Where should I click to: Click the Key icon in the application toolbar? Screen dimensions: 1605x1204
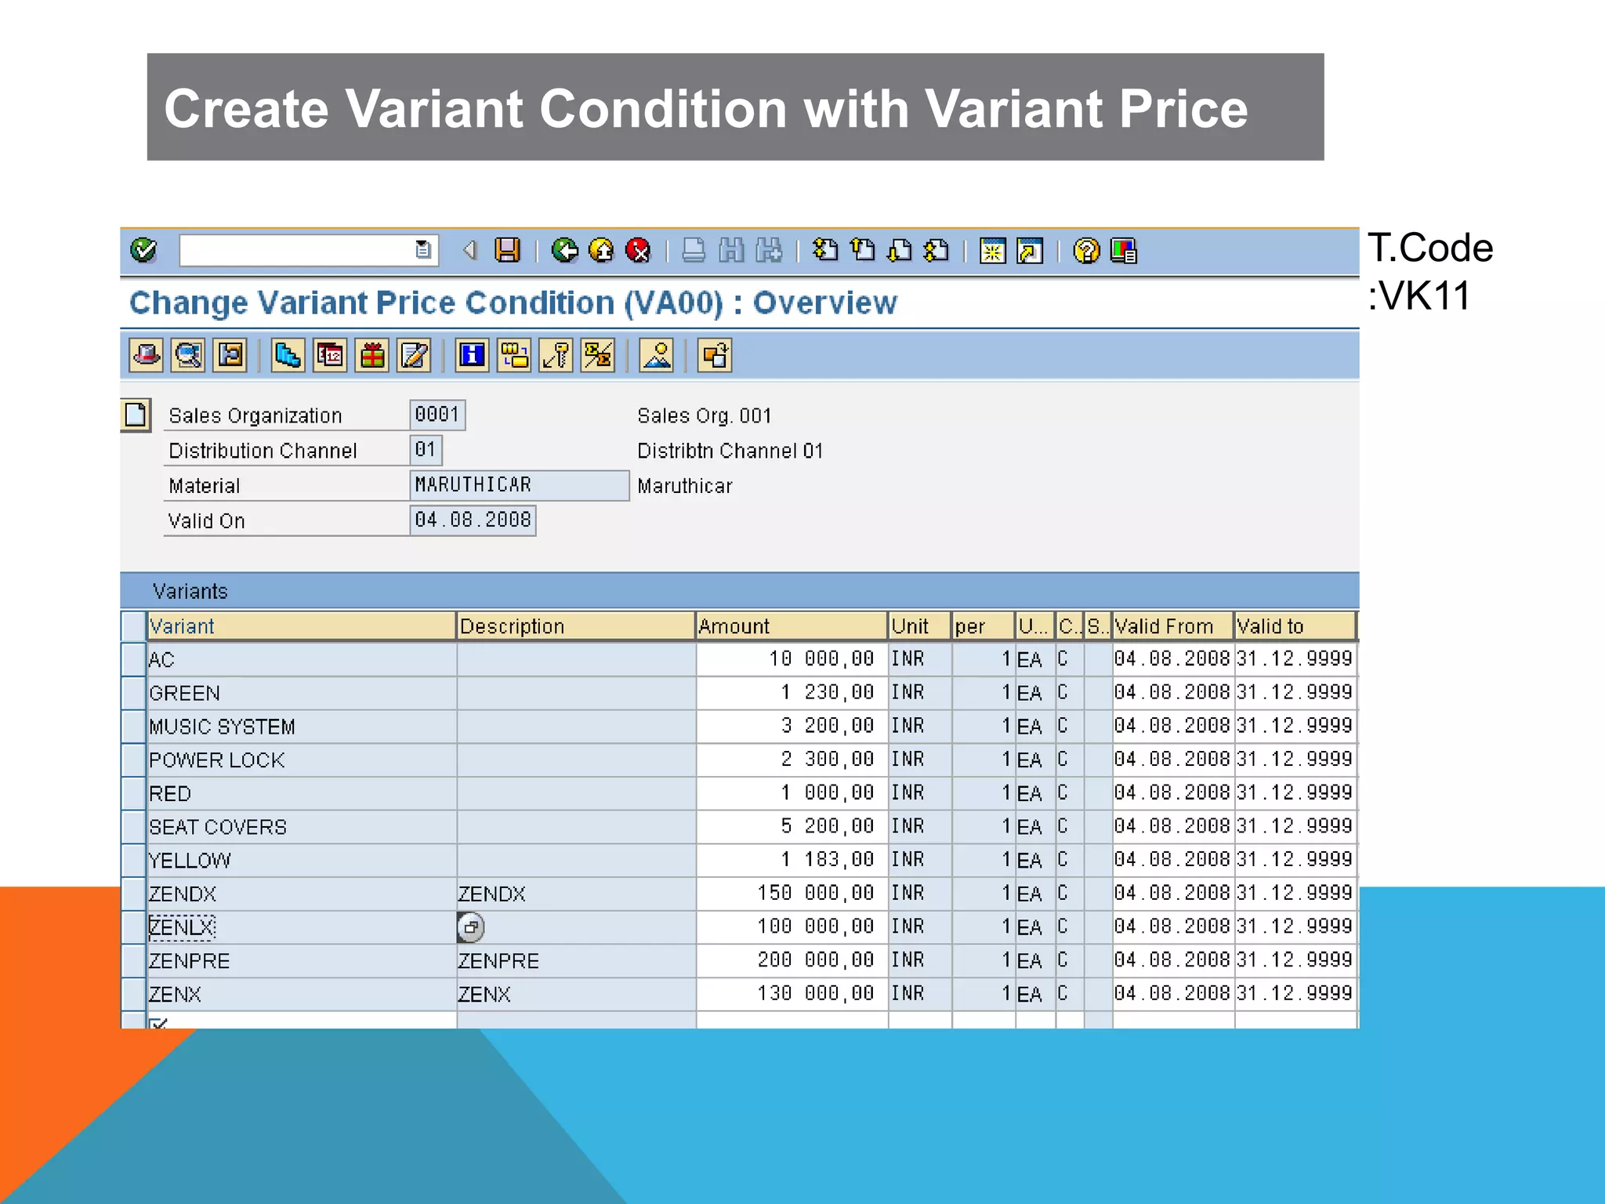pyautogui.click(x=556, y=356)
